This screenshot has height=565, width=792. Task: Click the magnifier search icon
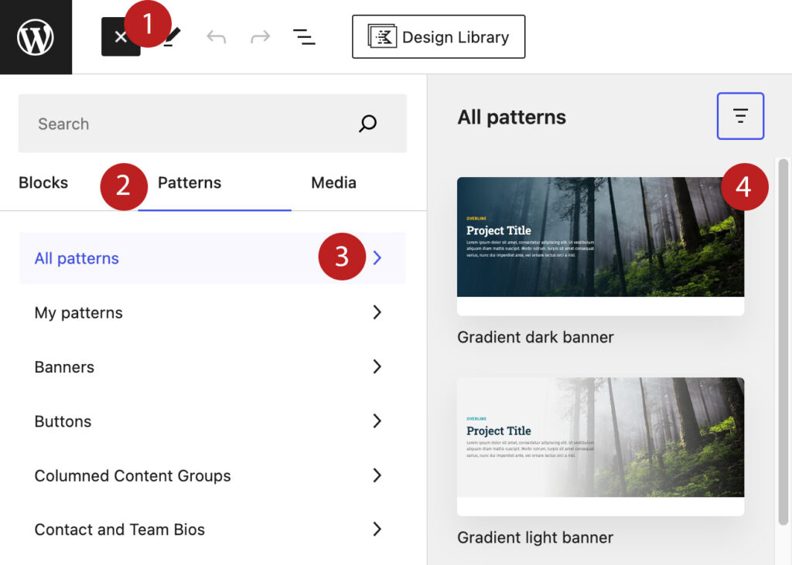click(368, 124)
